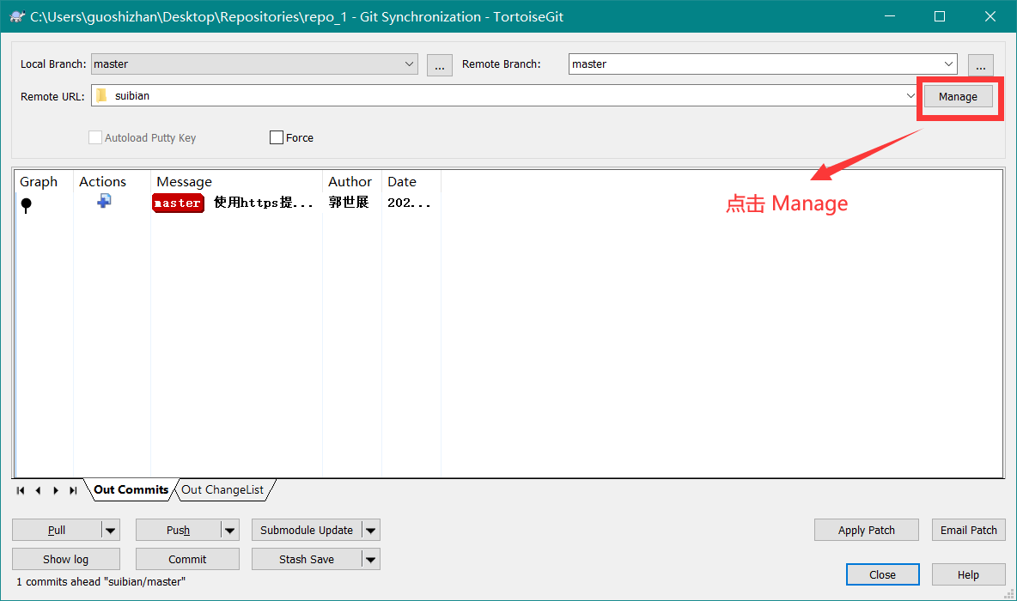Expand the Local Branch dropdown

(x=409, y=64)
